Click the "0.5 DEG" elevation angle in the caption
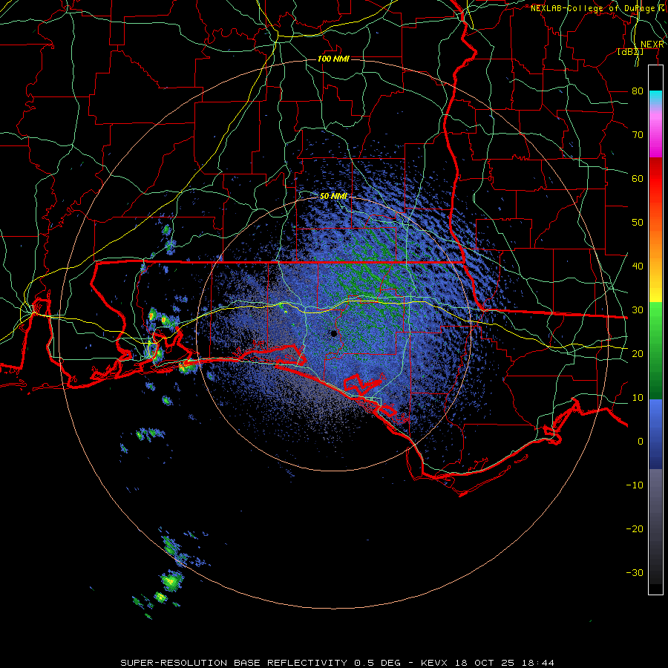The image size is (668, 668). point(379,663)
